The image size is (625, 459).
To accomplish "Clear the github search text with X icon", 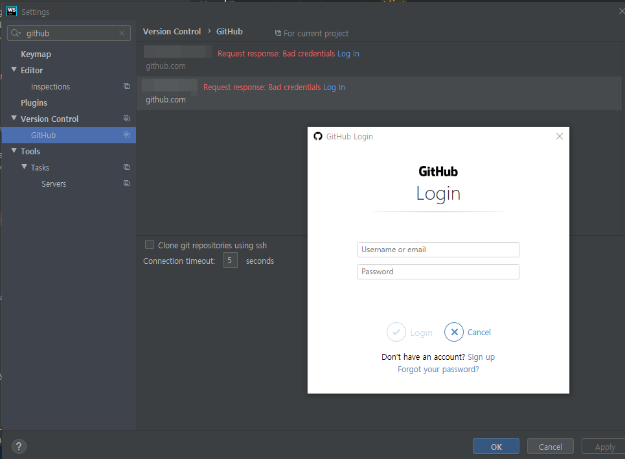I will (122, 33).
